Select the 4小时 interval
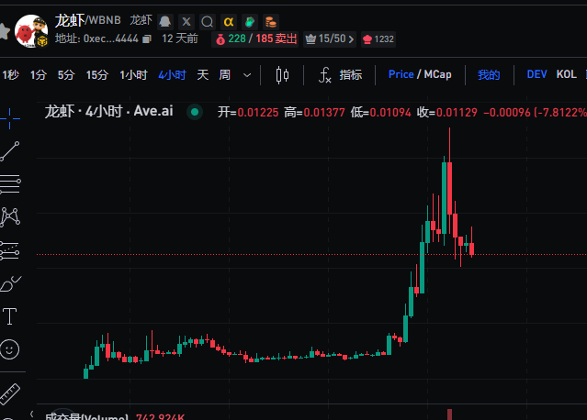 pos(172,74)
